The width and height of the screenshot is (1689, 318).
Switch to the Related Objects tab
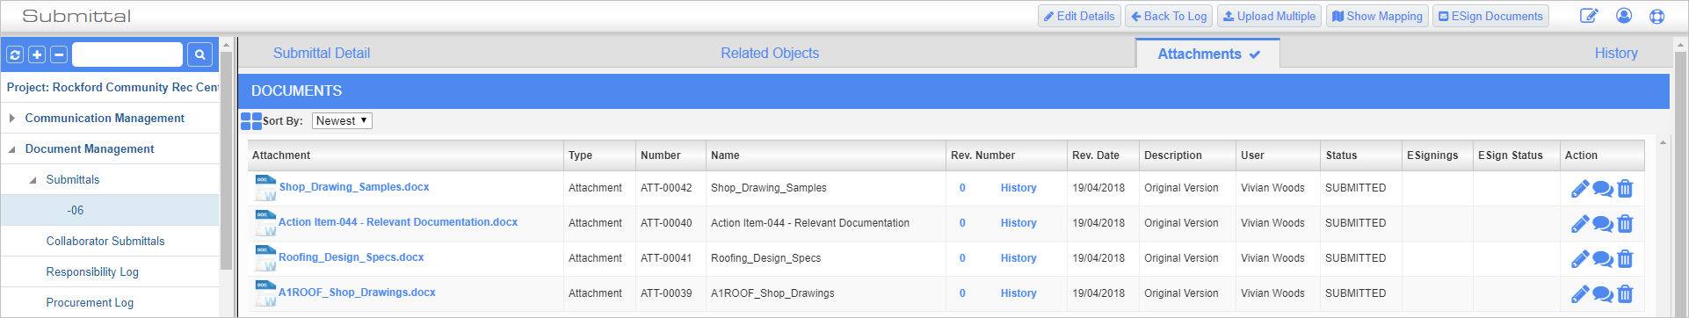coord(770,54)
